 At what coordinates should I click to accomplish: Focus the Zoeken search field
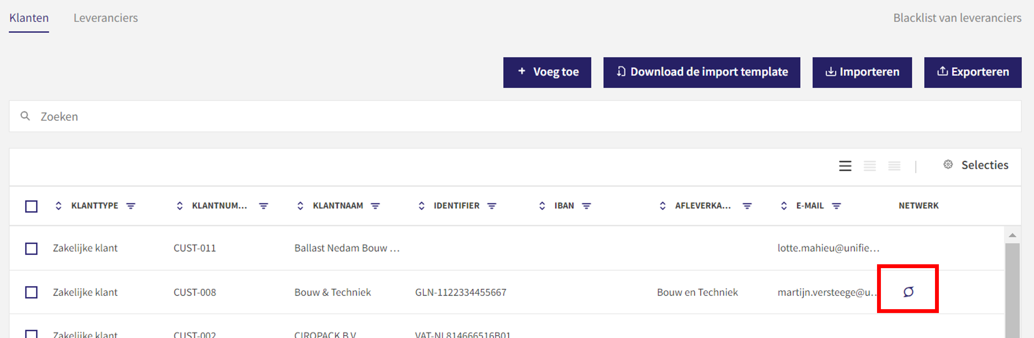[515, 117]
